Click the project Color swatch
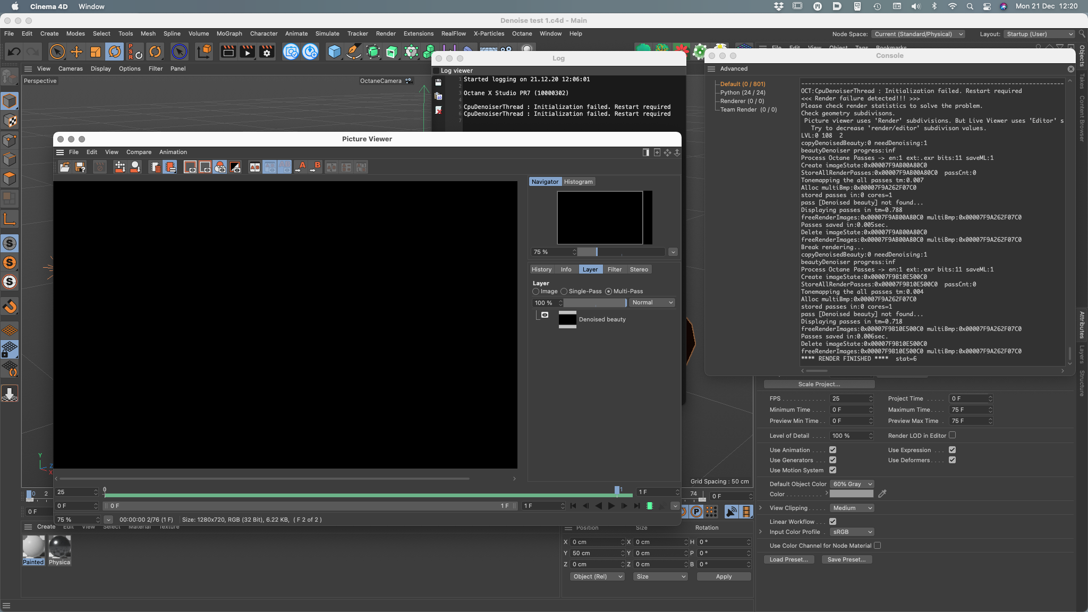The height and width of the screenshot is (612, 1088). click(851, 494)
